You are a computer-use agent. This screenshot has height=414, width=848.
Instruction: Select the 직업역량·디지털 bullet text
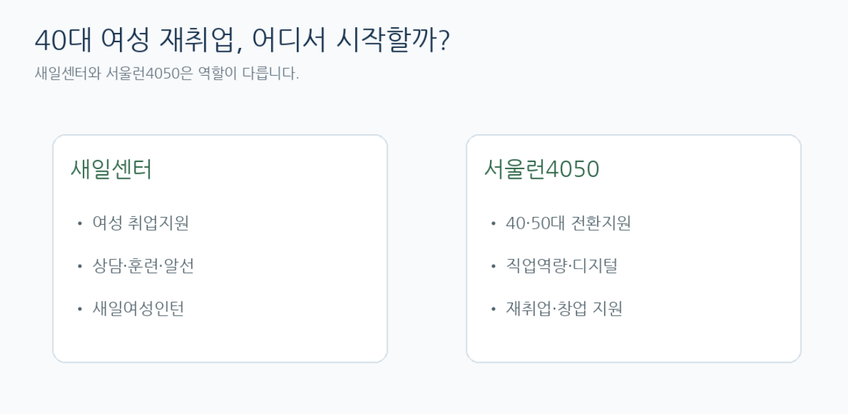[561, 266]
